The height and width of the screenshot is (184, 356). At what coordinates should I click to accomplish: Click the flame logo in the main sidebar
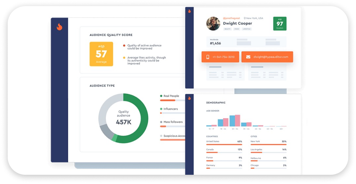point(59,27)
